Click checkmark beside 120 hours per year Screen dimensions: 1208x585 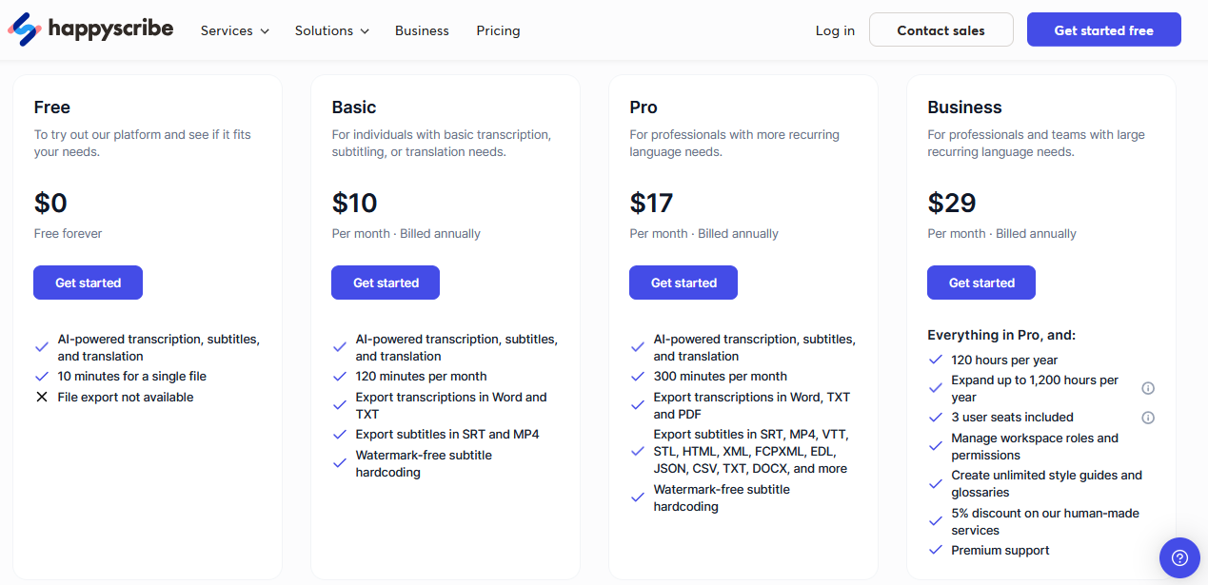tap(935, 361)
